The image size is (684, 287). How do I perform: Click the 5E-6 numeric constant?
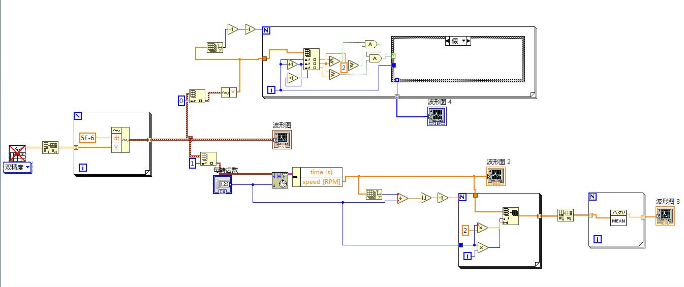pos(87,138)
